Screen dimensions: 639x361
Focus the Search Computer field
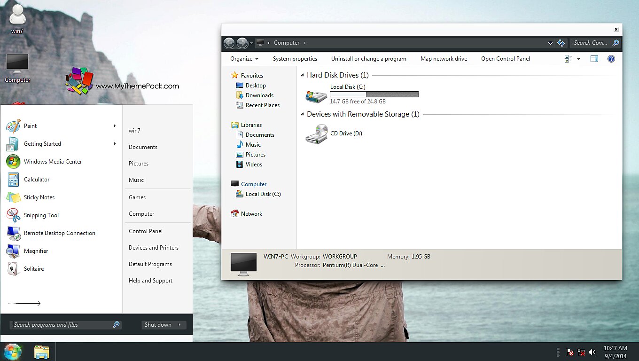point(591,43)
